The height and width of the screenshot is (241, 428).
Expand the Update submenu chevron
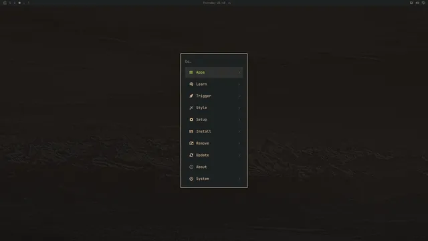[x=239, y=155]
